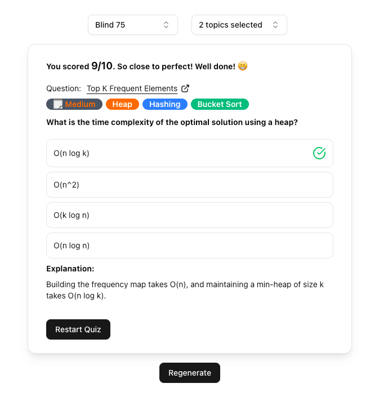
Task: Click the chevron arrows beside Blind 75
Action: (166, 25)
